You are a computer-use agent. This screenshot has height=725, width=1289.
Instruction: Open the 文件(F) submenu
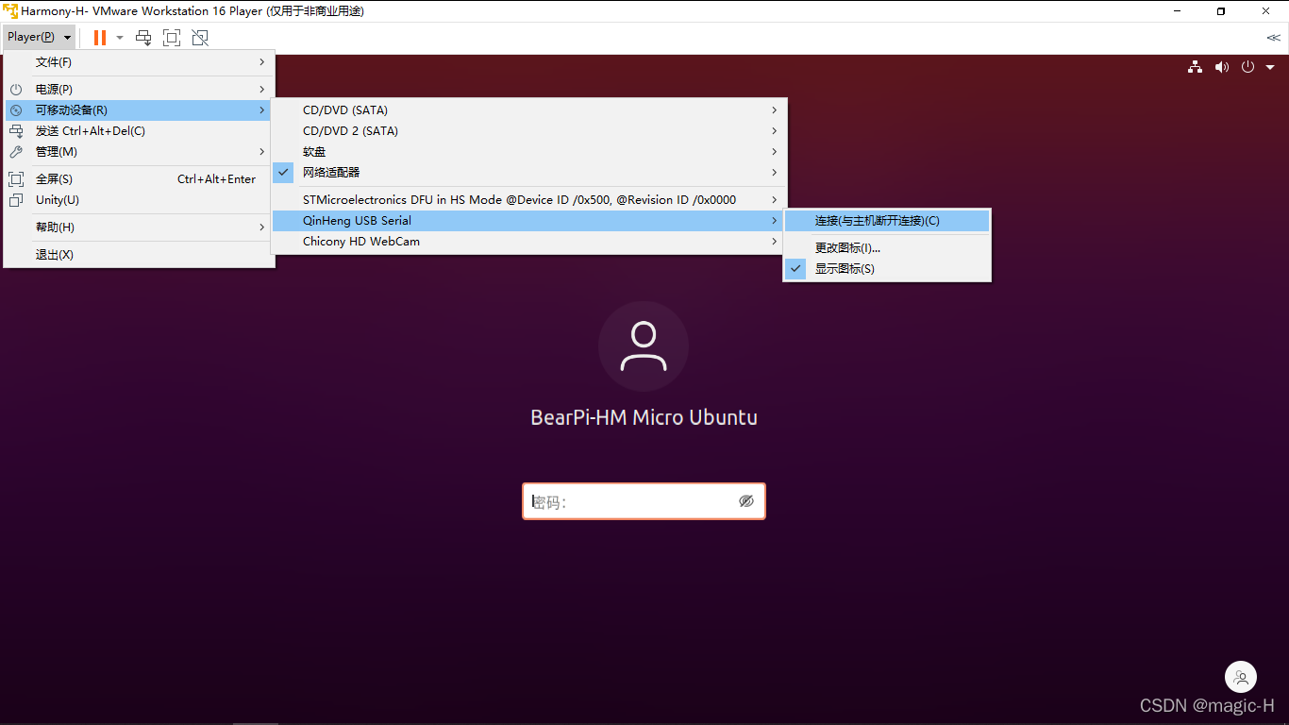click(x=140, y=62)
